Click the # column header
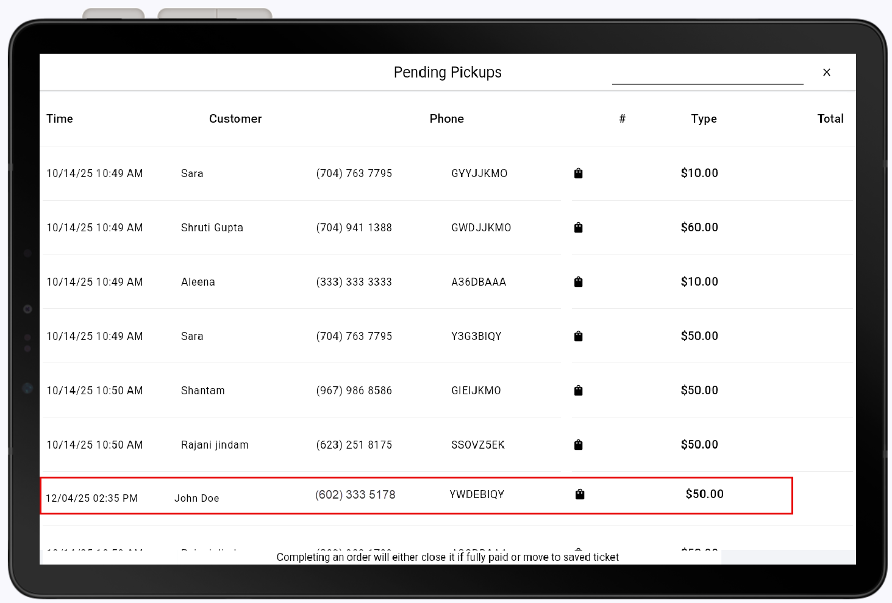The width and height of the screenshot is (892, 603). [622, 118]
